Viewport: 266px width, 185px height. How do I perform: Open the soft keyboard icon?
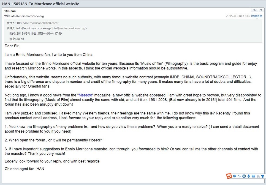[253, 176]
